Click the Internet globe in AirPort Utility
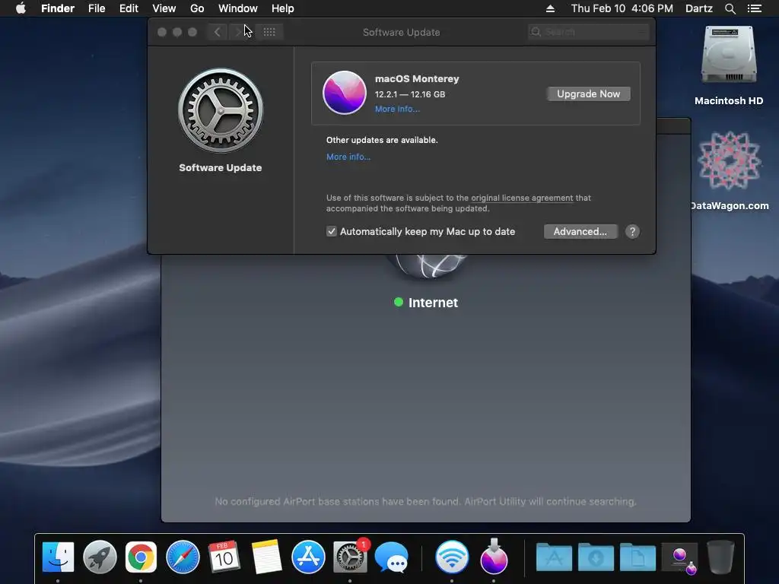Screen dimensions: 779x584 click(428, 265)
